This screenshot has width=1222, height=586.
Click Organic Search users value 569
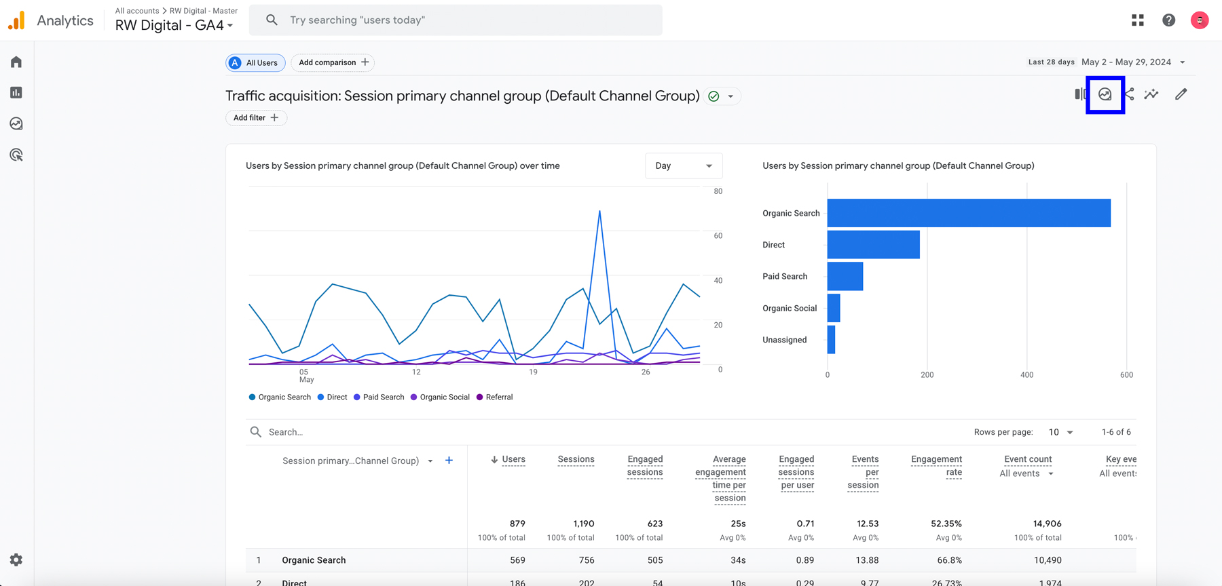pos(517,560)
